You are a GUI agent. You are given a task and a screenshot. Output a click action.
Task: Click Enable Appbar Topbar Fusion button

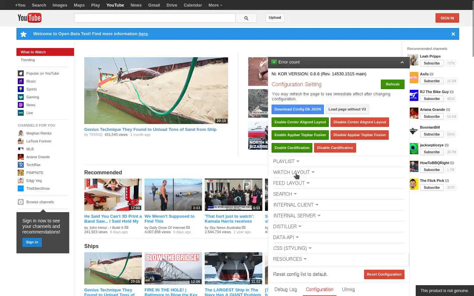point(300,135)
